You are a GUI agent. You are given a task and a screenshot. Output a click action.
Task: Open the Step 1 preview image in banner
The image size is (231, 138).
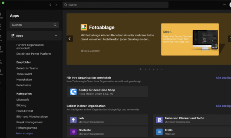[x=190, y=40]
